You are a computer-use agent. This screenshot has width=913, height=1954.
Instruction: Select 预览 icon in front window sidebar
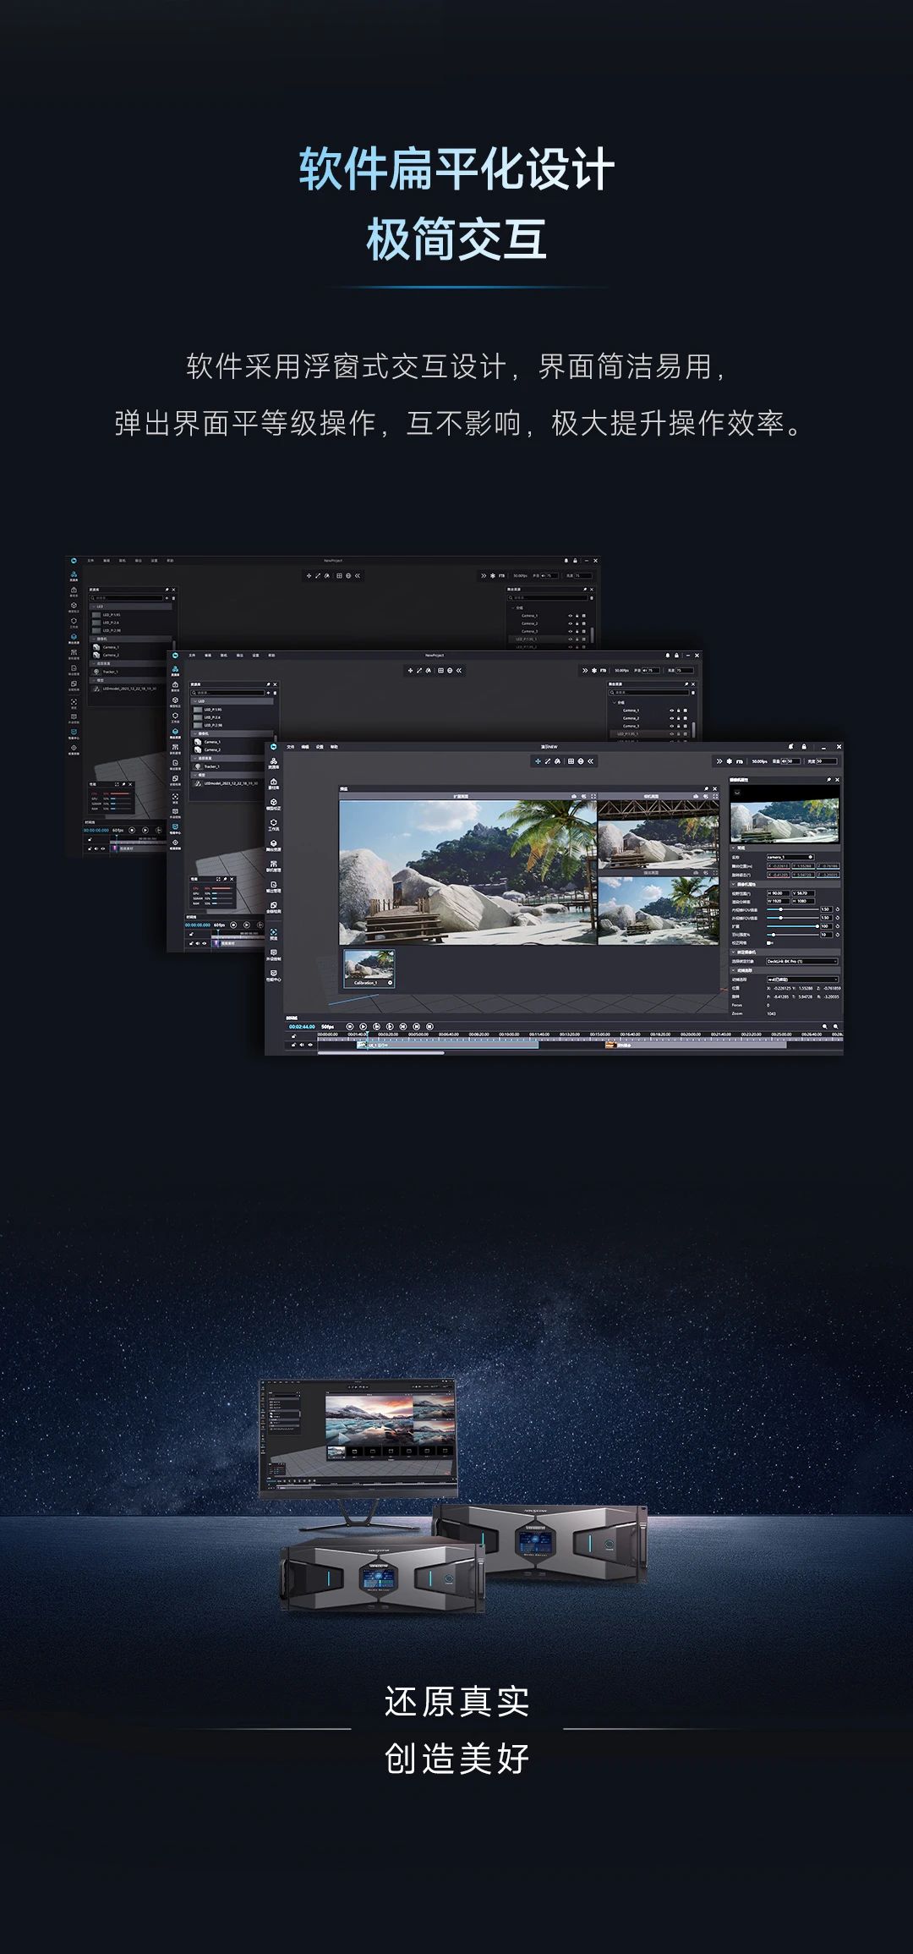[274, 932]
